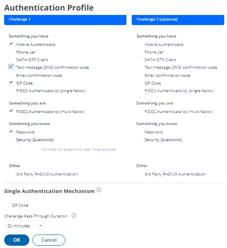The image size is (227, 248).
Task: Open the 30 minutes pass-through duration dropdown
Action: coord(24,226)
